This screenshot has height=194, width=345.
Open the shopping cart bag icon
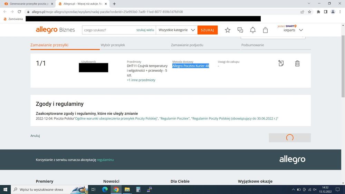(265, 30)
